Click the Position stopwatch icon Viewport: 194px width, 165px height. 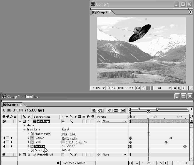tap(32, 138)
